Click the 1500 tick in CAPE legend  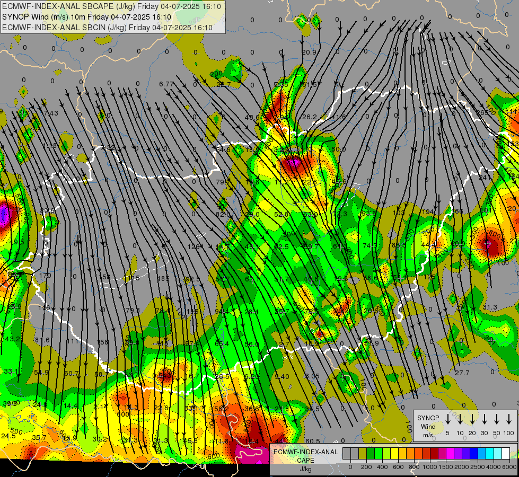(446, 467)
